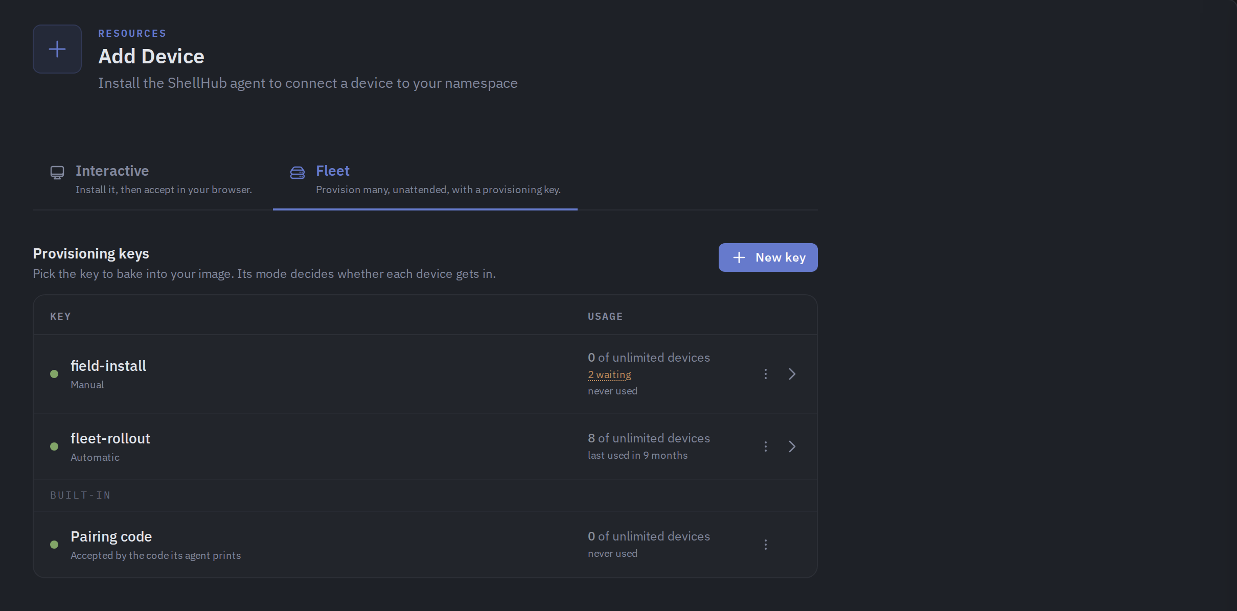Expand the fleet-rollout key row chevron

792,447
